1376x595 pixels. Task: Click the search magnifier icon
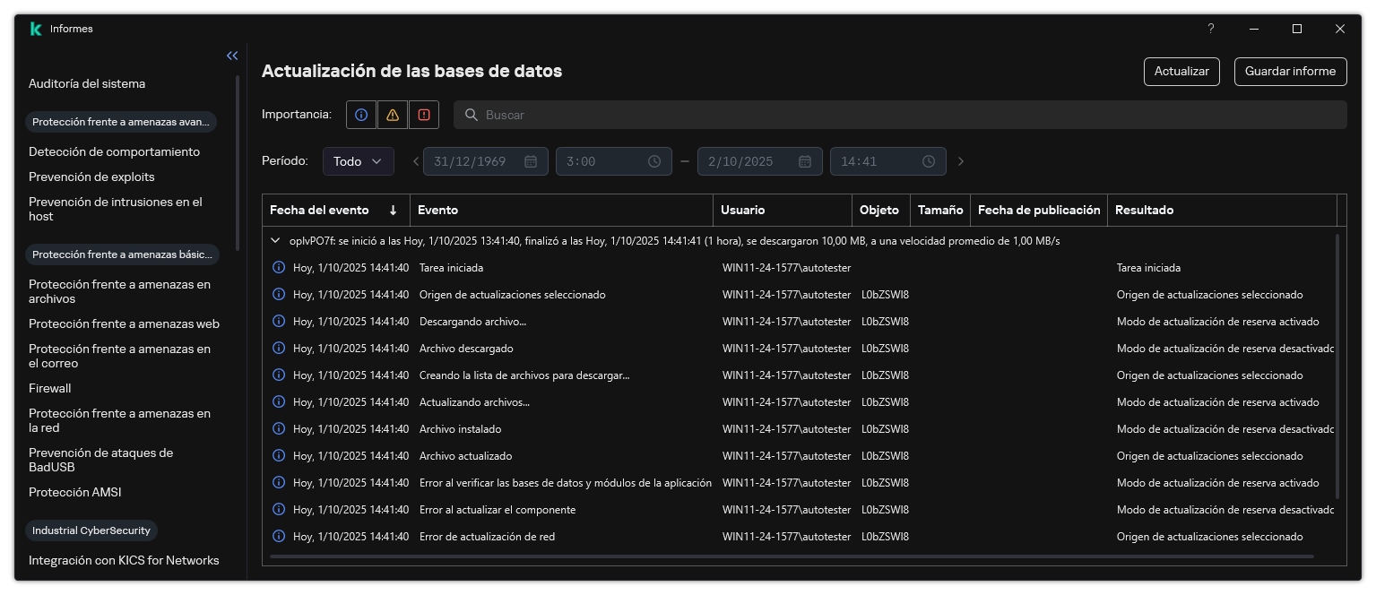pyautogui.click(x=472, y=115)
